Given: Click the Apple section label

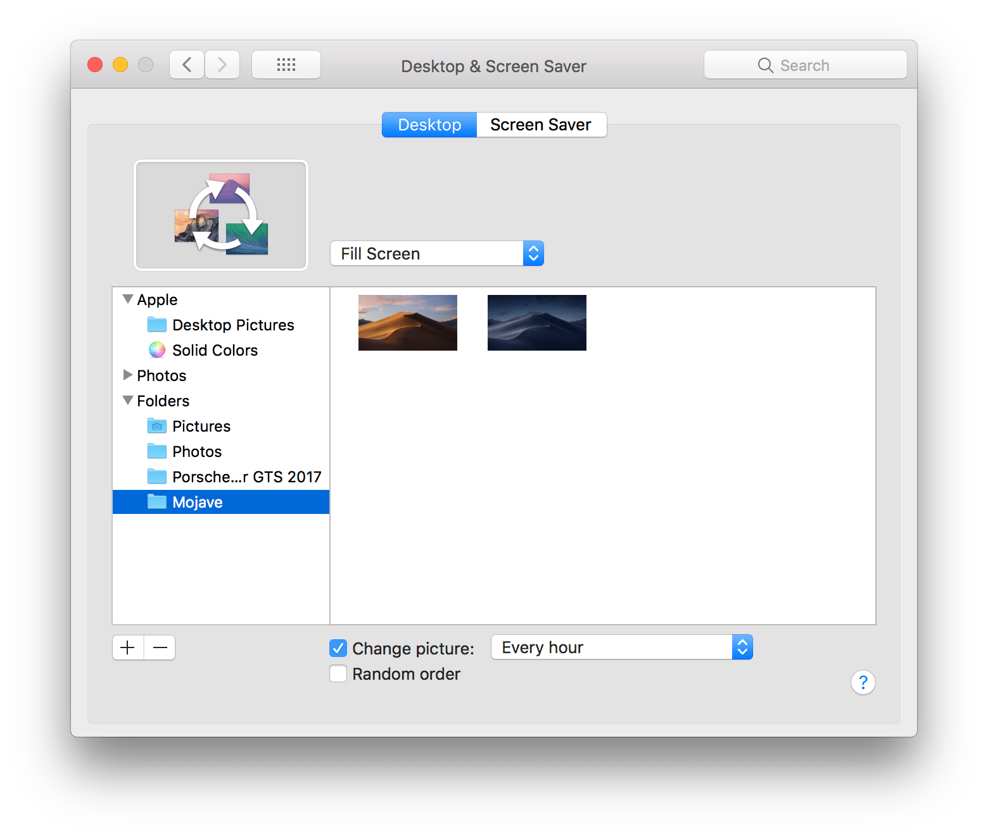Looking at the screenshot, I should [x=157, y=300].
